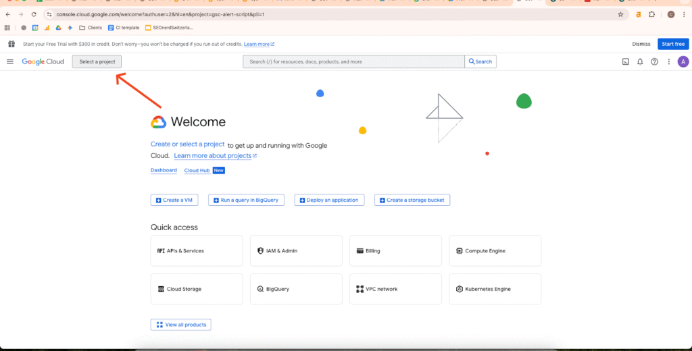692x351 pixels.
Task: Click Run a query in BigQuery
Action: (x=246, y=200)
